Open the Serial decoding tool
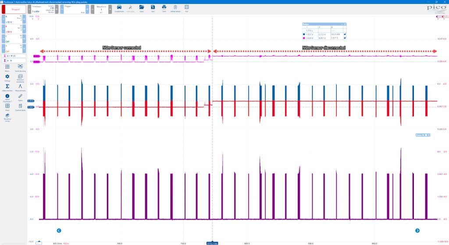The image size is (449, 245). coord(20,68)
